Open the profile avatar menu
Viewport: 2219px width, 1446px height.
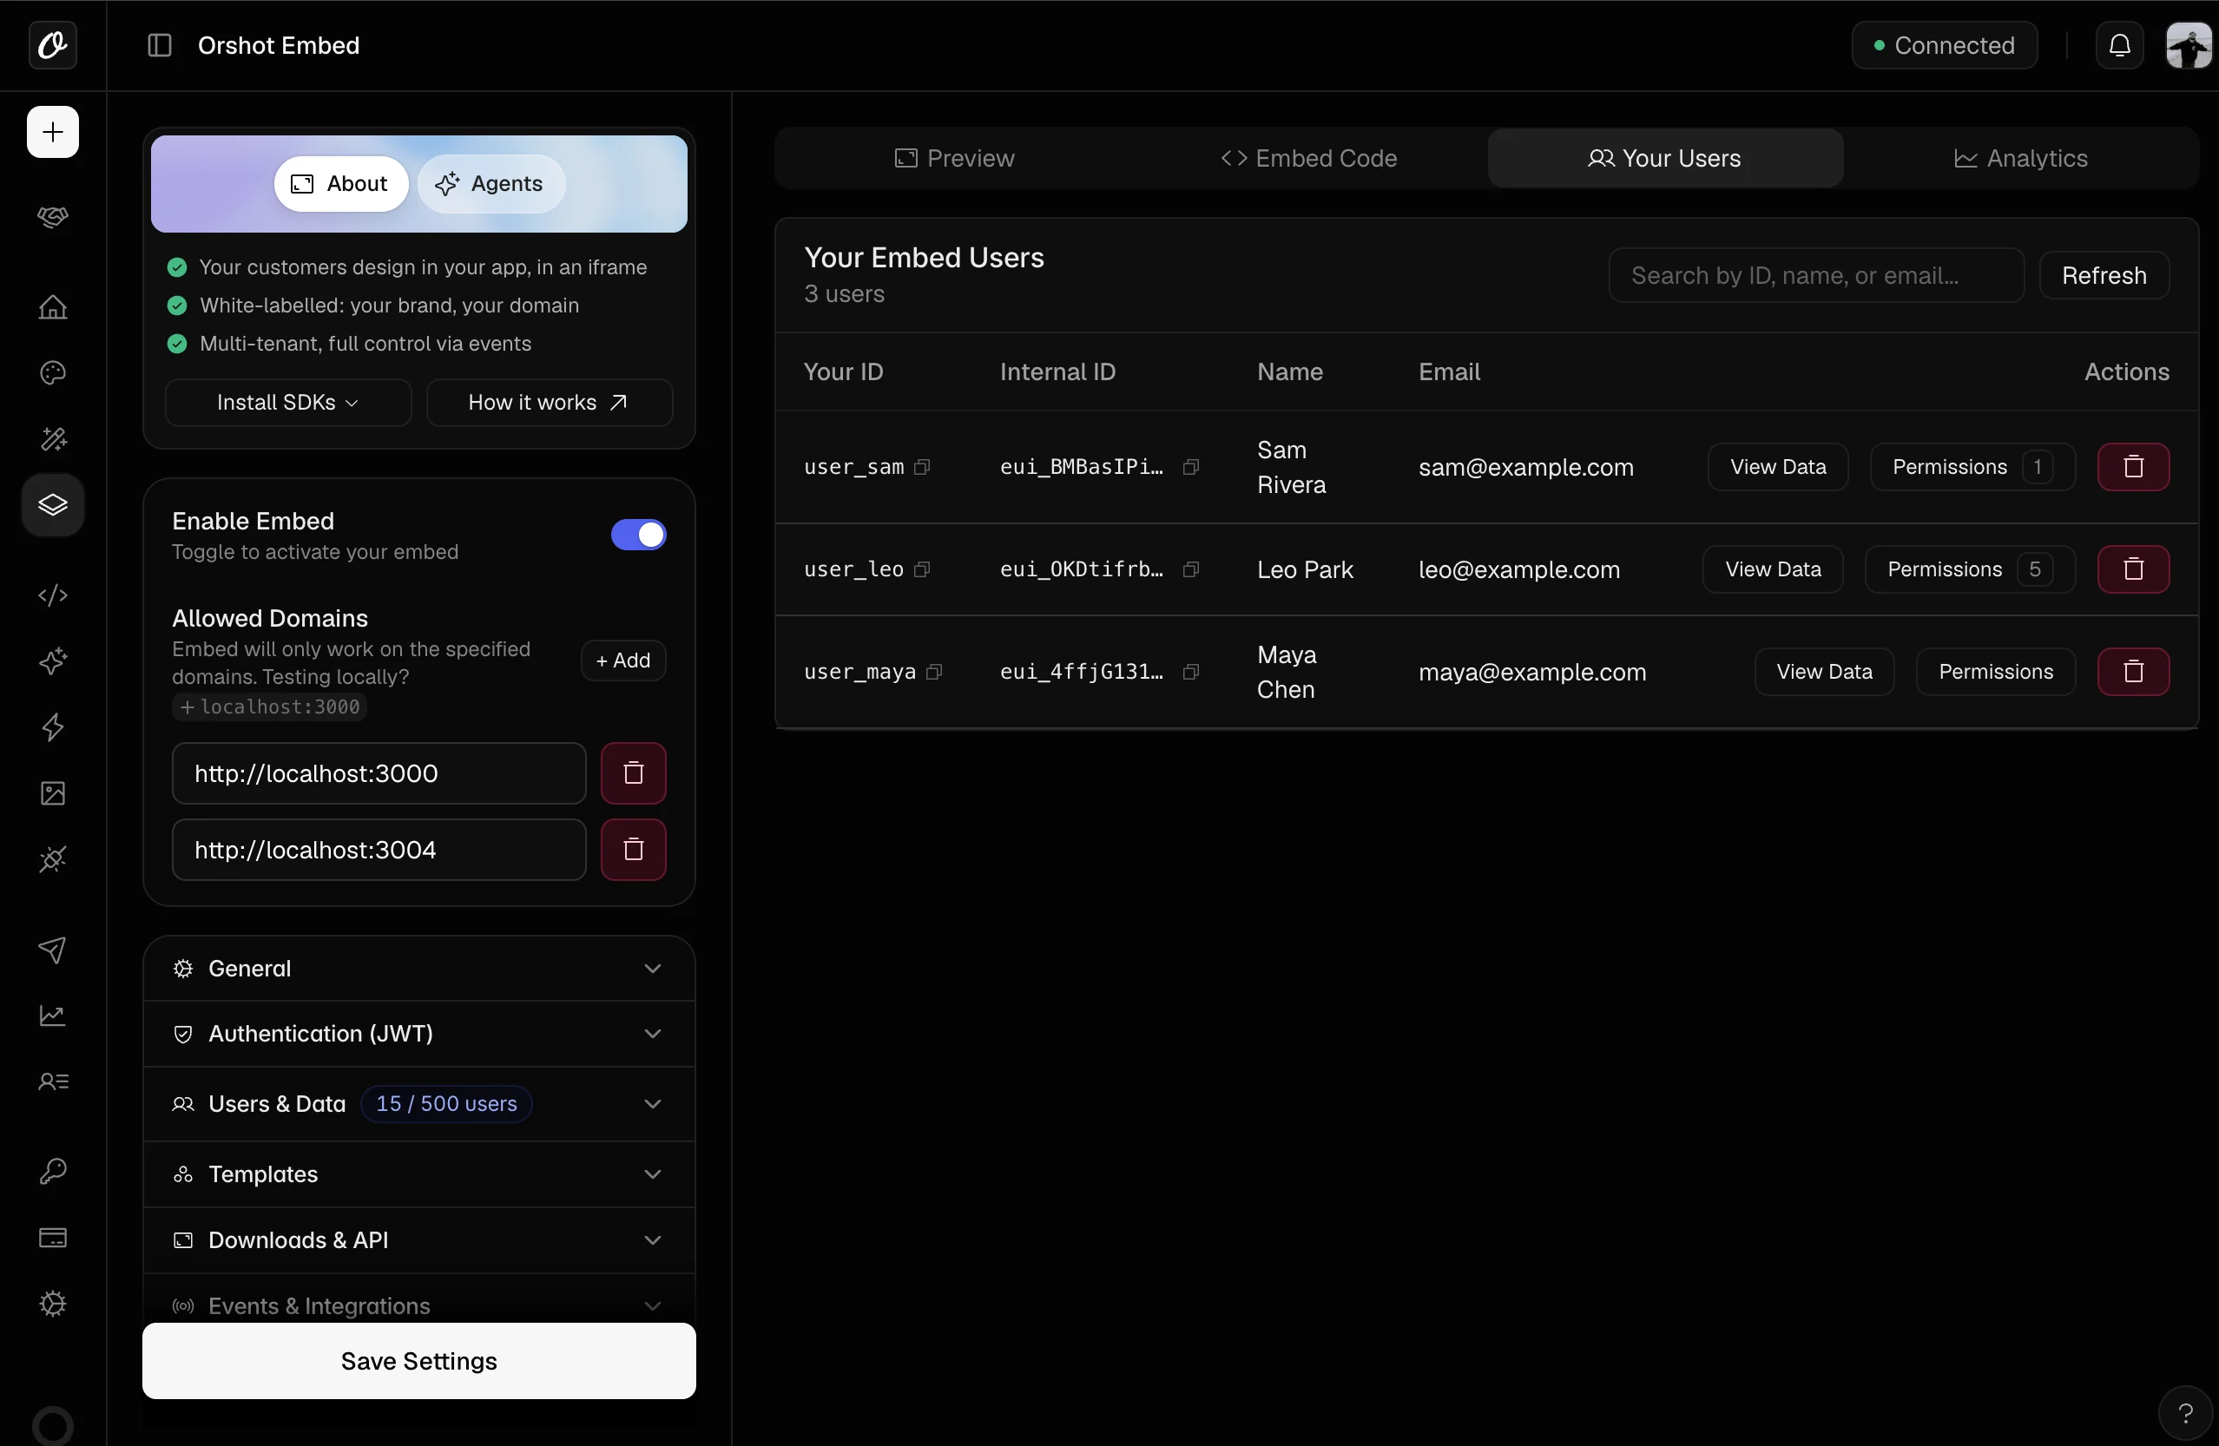tap(2189, 45)
